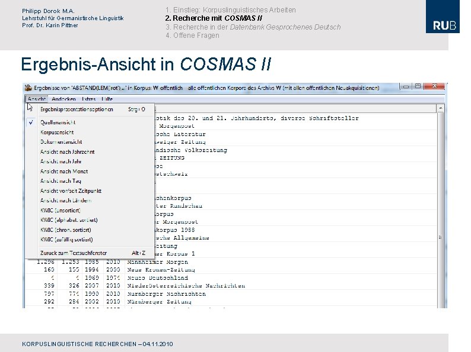Screen dimensions: 471x352
Task: Select KWIC (zufällig sortiert) view
Action: 90,240
